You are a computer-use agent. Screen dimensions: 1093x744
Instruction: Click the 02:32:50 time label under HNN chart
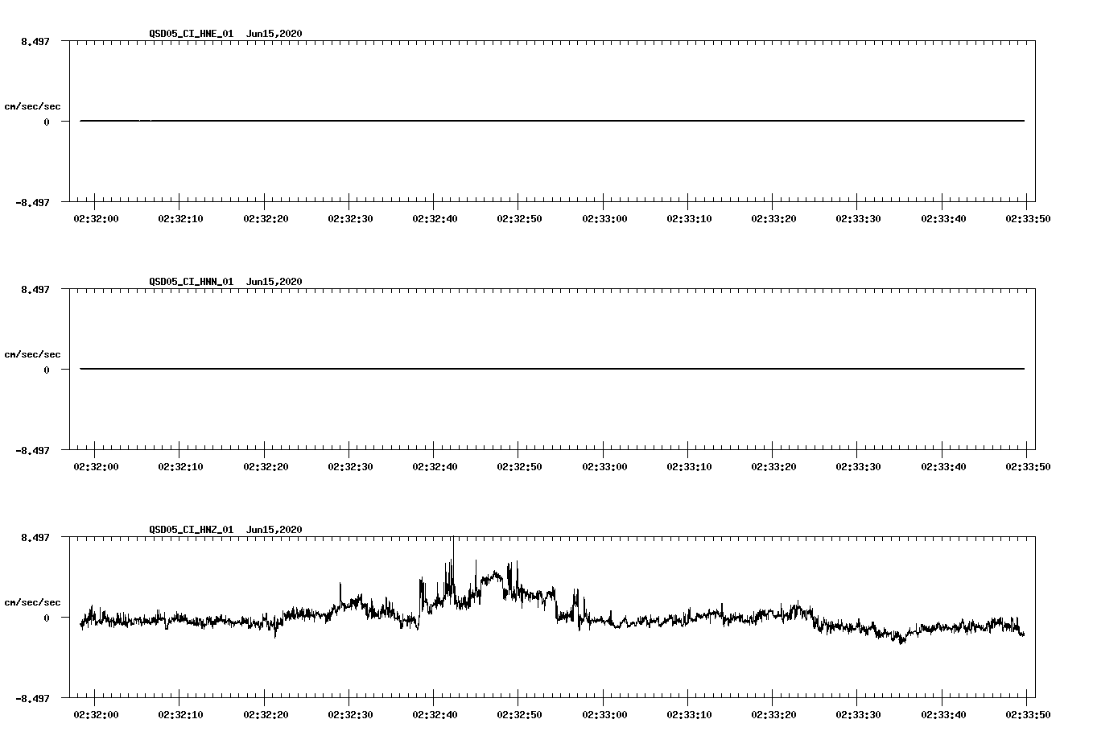tap(519, 466)
